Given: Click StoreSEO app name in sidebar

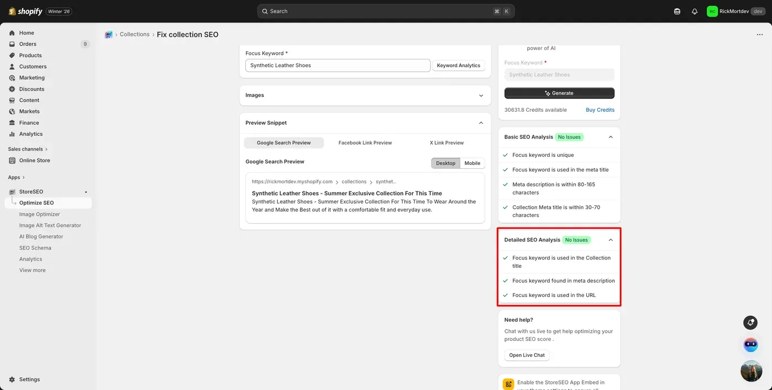Looking at the screenshot, I should pos(31,192).
